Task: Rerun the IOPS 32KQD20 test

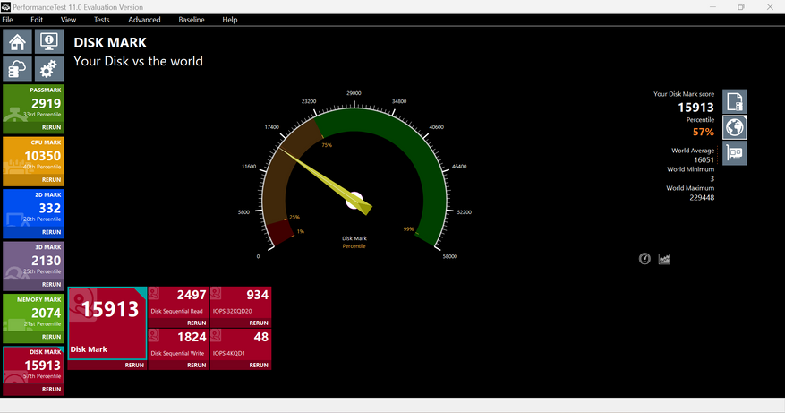Action: (x=259, y=323)
